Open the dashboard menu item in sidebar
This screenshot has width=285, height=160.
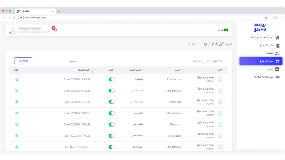click(261, 38)
